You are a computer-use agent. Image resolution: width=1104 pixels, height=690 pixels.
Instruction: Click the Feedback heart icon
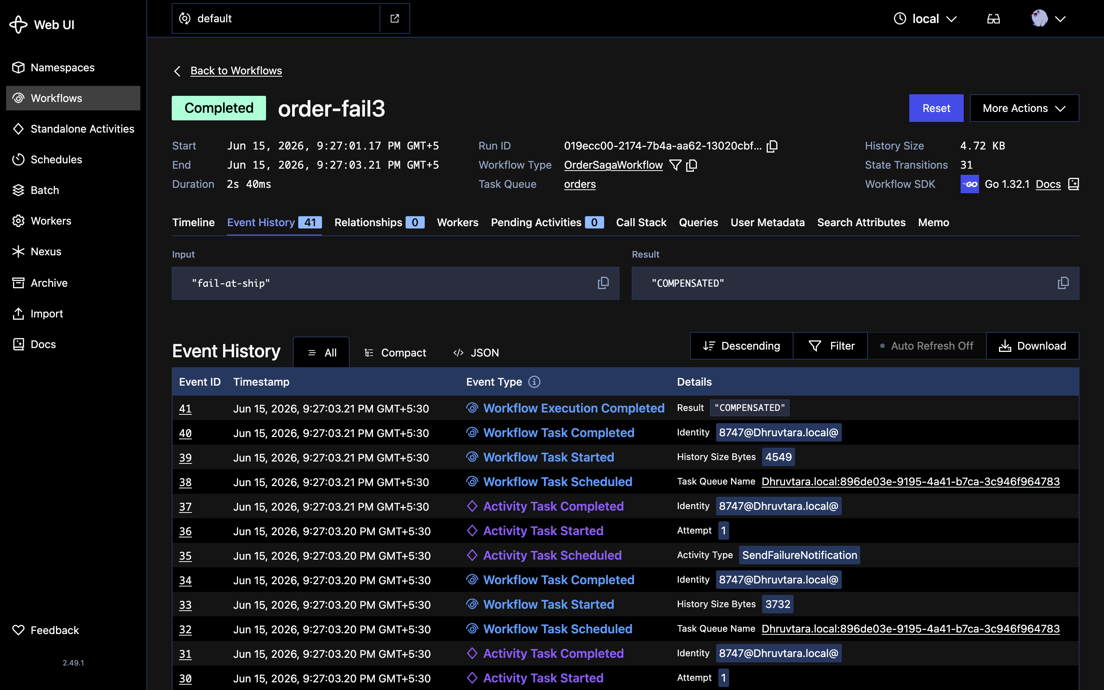(18, 630)
